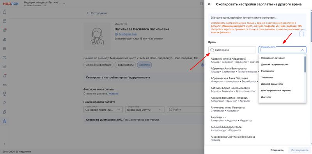
Task: Close the copy settings panel with X
Action: click(209, 4)
